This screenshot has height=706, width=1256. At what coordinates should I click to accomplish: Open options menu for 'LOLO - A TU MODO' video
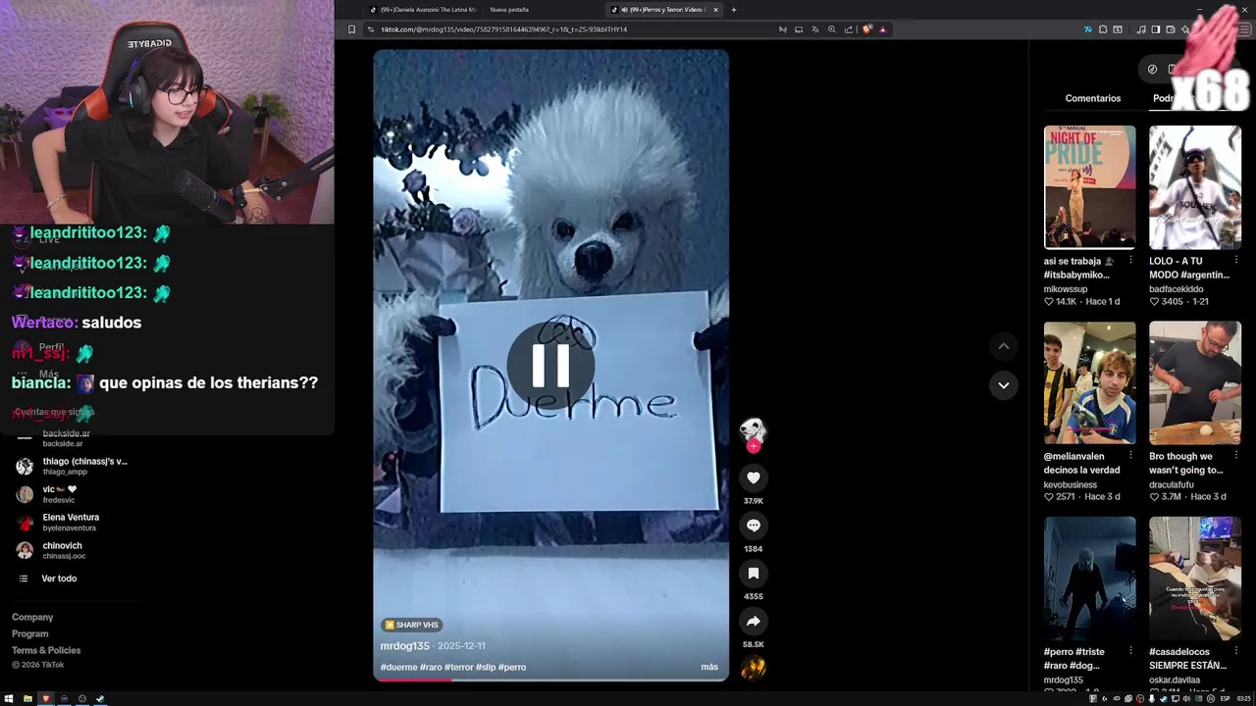tap(1235, 261)
